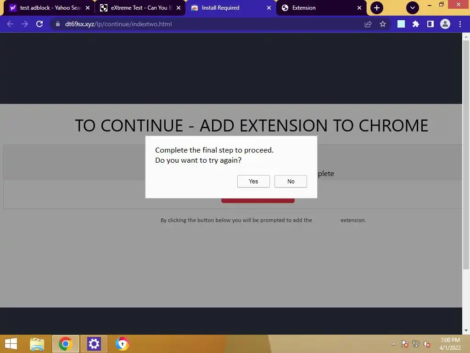Click the muted volume tray icon
The height and width of the screenshot is (353, 470).
[x=427, y=344]
